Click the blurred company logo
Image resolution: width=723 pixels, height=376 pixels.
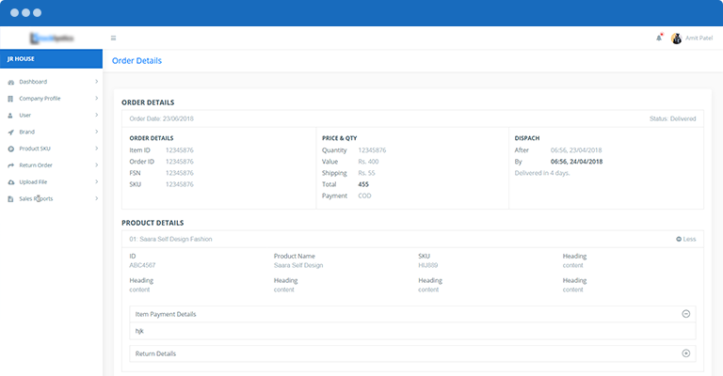pos(52,39)
